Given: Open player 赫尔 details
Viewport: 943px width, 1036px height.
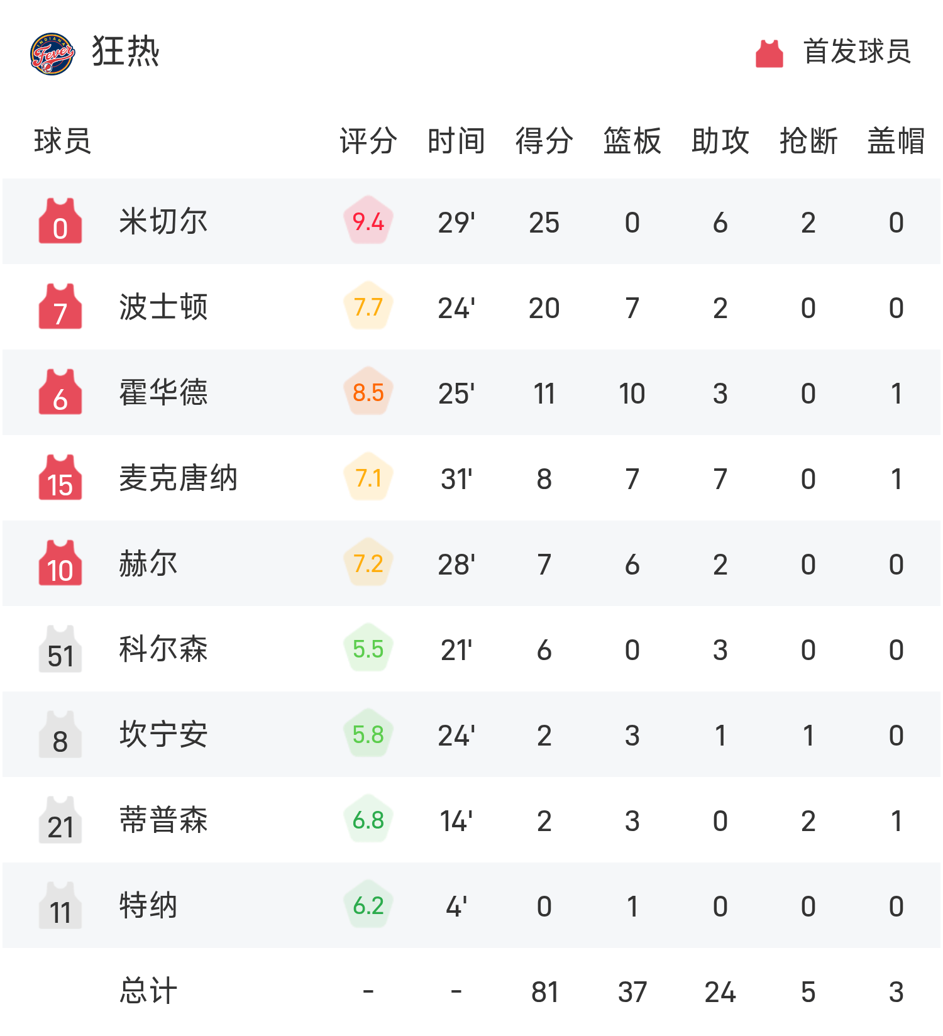Looking at the screenshot, I should point(148,564).
